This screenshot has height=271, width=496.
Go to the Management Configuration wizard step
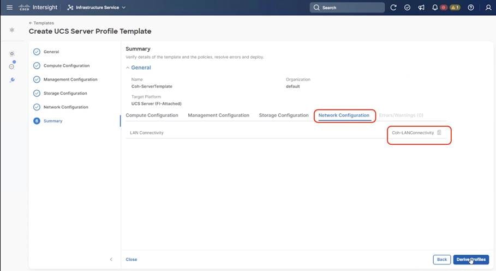point(65,79)
